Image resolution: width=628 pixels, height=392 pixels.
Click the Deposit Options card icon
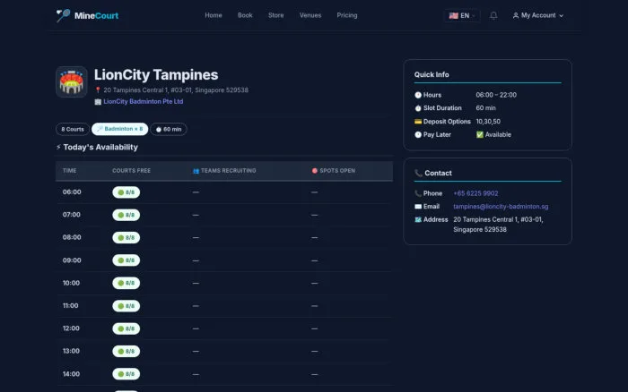click(x=418, y=122)
